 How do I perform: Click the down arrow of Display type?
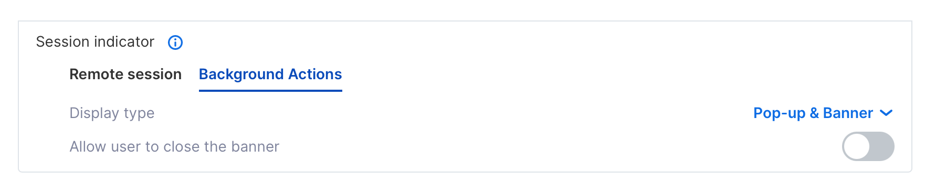coord(886,113)
